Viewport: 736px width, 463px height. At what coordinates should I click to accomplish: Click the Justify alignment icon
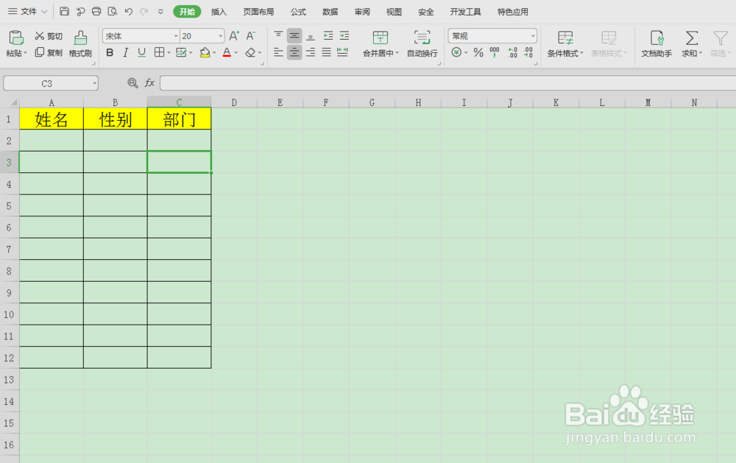point(326,52)
